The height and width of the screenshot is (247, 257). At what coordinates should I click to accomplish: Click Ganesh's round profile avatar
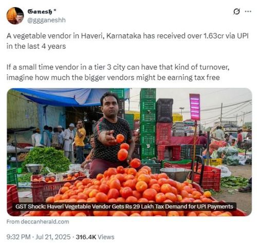(x=15, y=16)
